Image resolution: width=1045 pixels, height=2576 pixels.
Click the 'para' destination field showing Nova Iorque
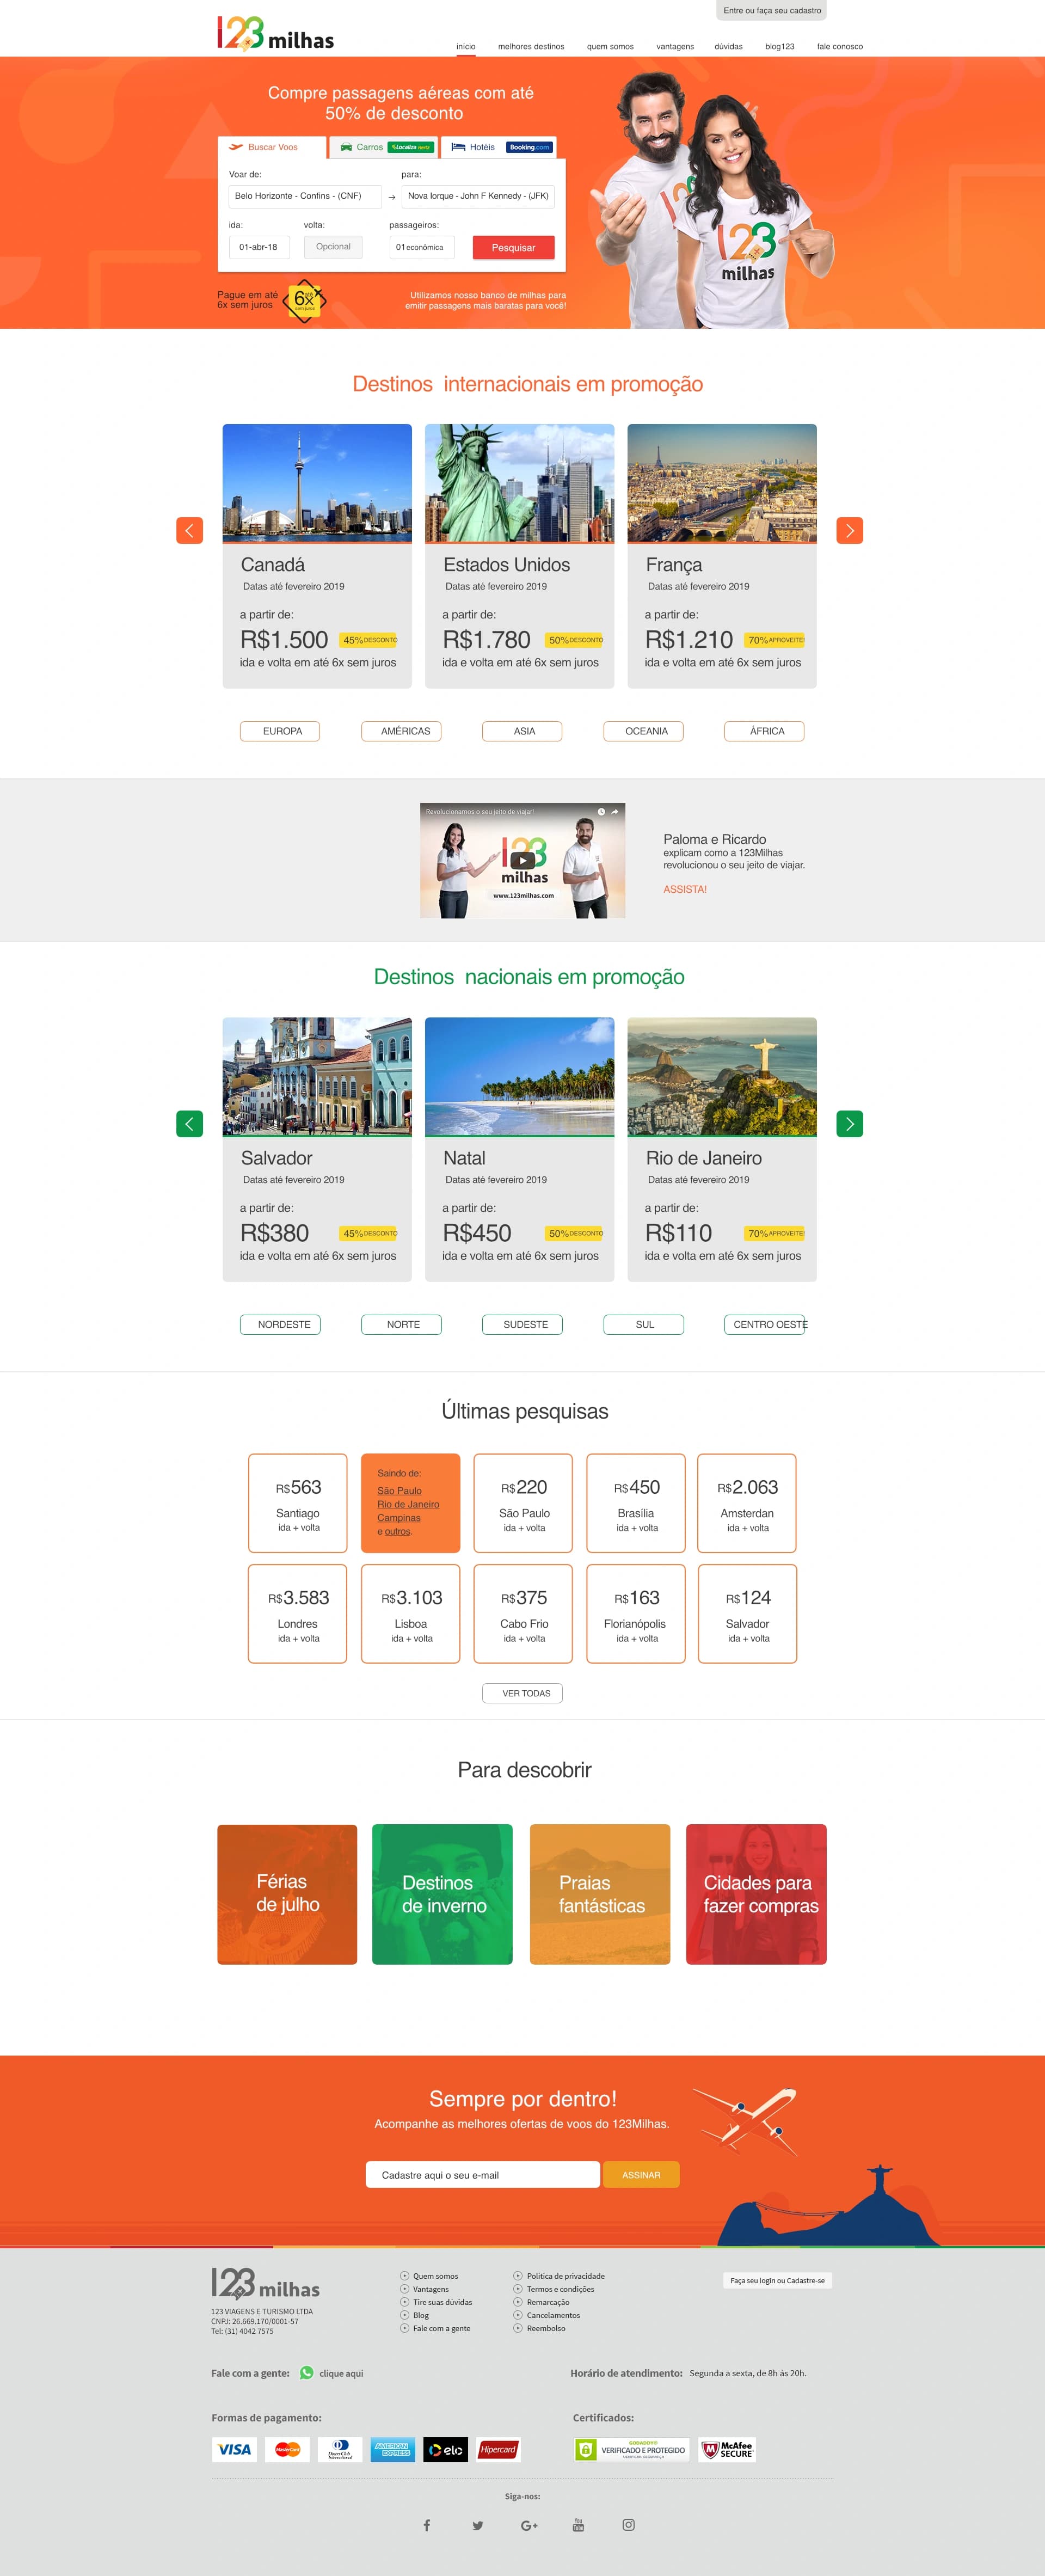(478, 196)
